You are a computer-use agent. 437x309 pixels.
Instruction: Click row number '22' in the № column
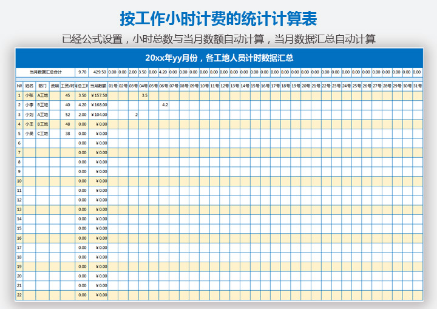(19, 295)
